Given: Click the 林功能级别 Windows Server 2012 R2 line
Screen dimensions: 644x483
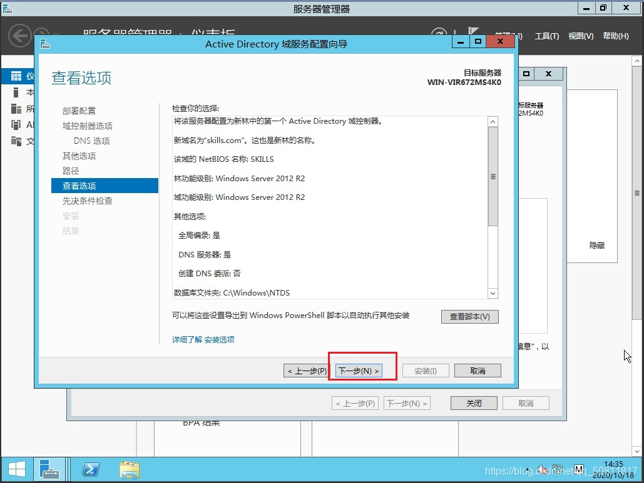Looking at the screenshot, I should [x=240, y=178].
